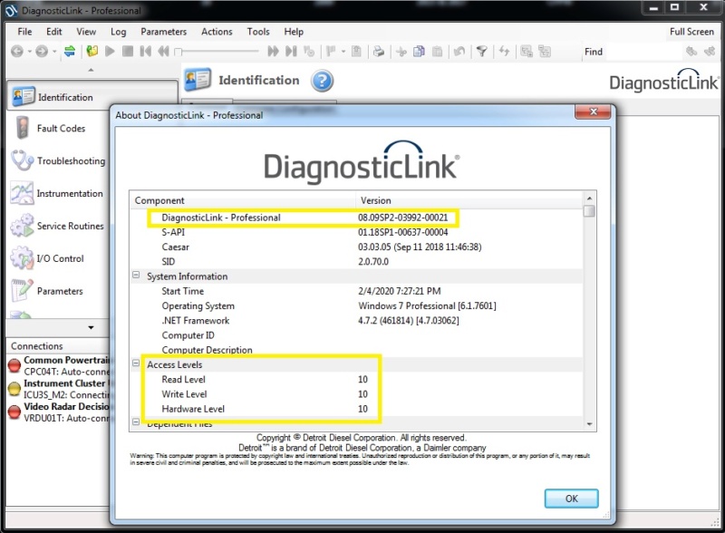Click the open log file icon
The image size is (725, 533).
pyautogui.click(x=92, y=52)
